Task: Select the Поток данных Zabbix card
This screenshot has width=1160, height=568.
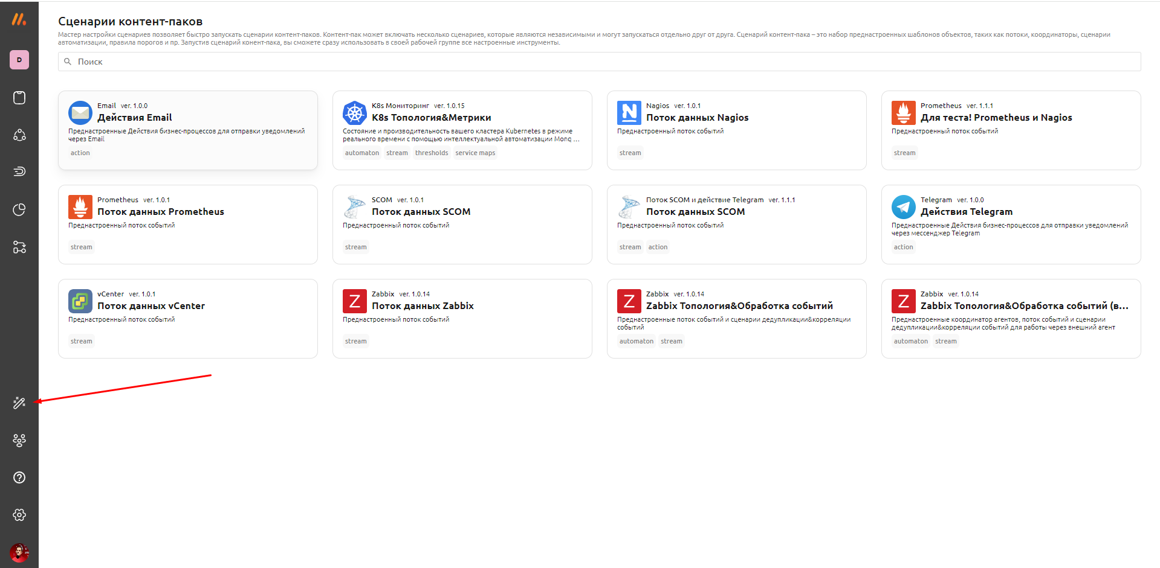Action: 462,318
